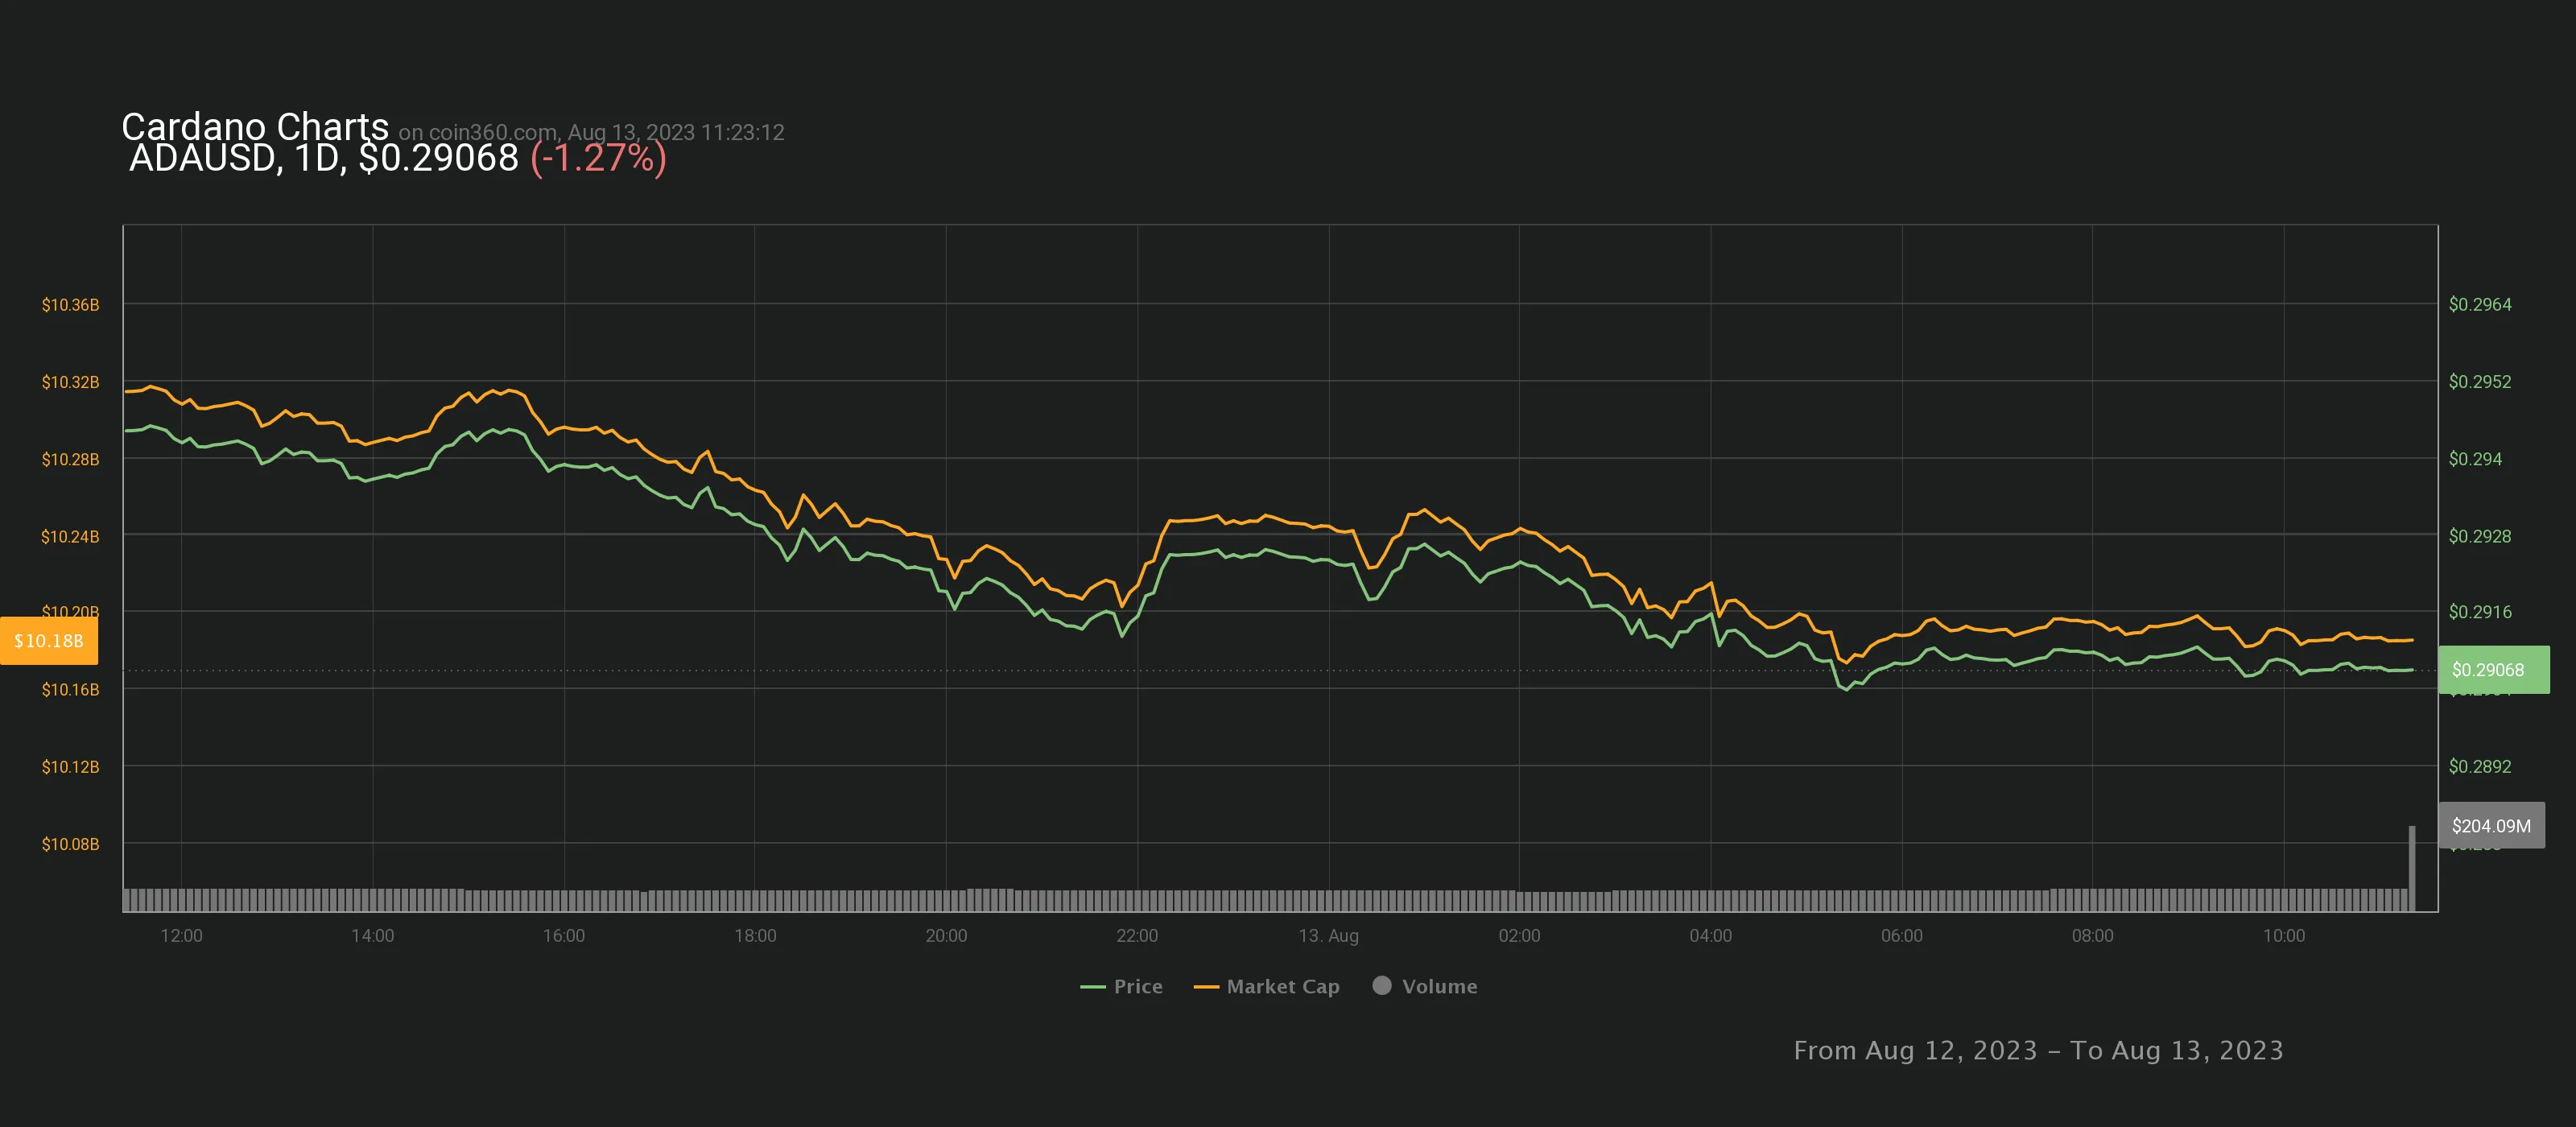Click the gray Volume circle legend icon

coord(1382,985)
